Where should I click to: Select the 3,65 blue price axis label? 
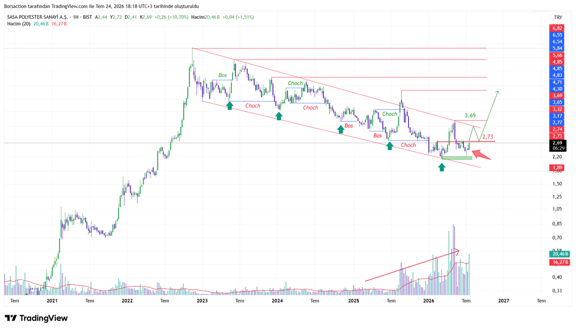pyautogui.click(x=557, y=102)
